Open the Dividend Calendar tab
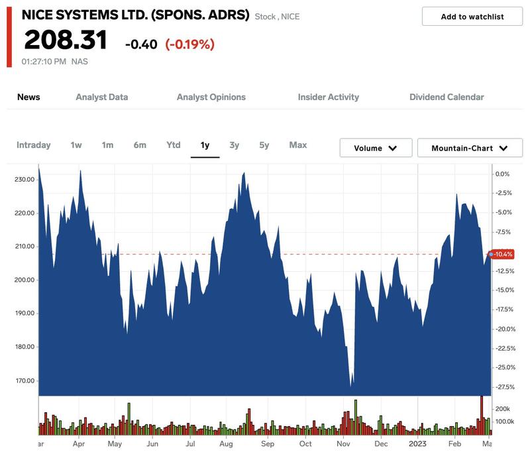 [447, 97]
